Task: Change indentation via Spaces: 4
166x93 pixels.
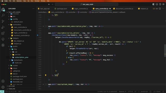Action: 122,91
